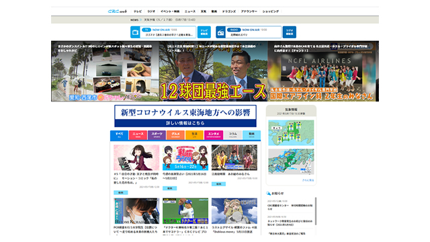Open the NCFL Airlines hero image
The height and width of the screenshot is (242, 430).
pyautogui.click(x=323, y=71)
